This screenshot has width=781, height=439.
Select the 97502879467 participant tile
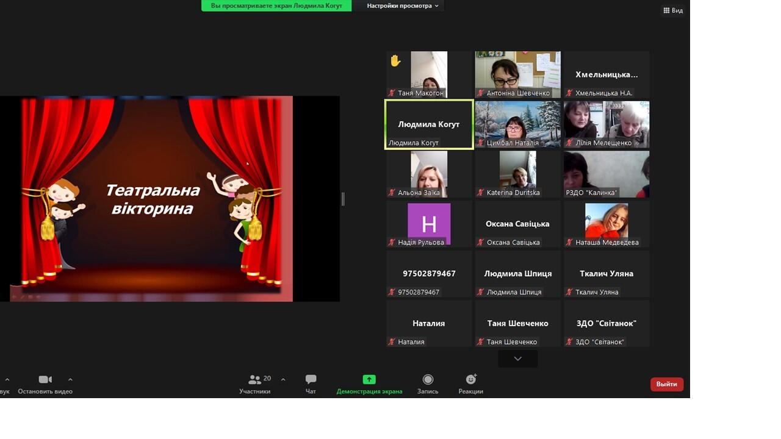tap(429, 274)
